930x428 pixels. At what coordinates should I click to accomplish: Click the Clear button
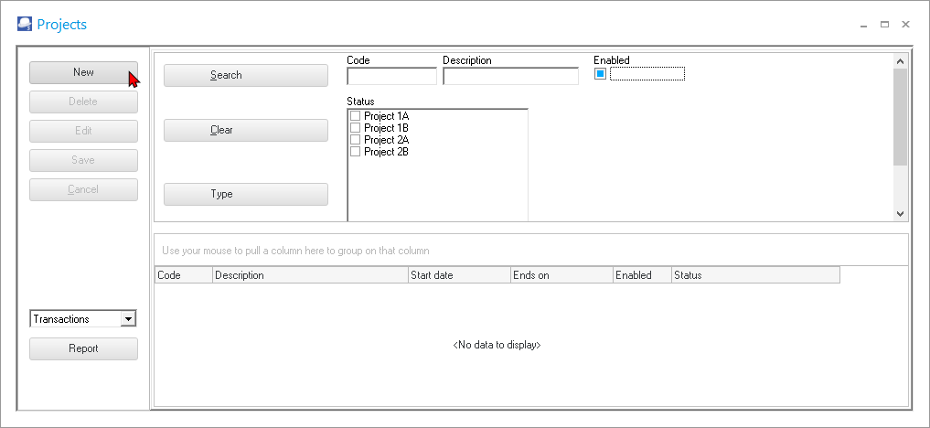click(245, 131)
